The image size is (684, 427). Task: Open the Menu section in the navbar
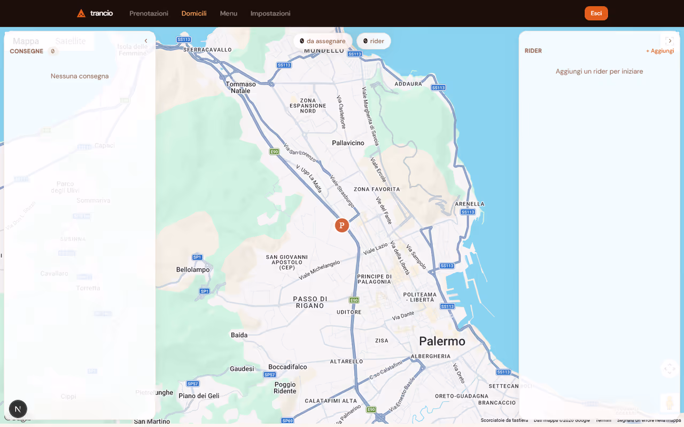pos(229,13)
